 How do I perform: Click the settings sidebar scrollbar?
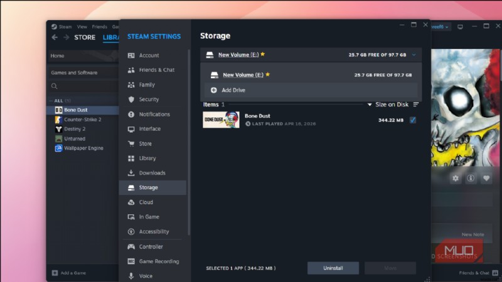189,142
